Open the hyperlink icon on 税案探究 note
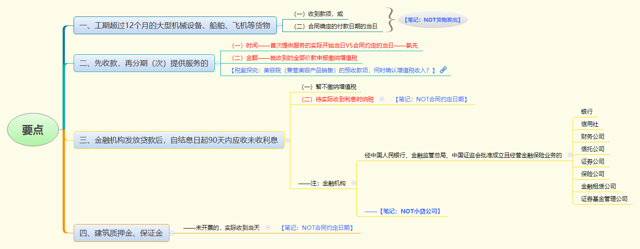This screenshot has height=249, width=640. pos(443,70)
